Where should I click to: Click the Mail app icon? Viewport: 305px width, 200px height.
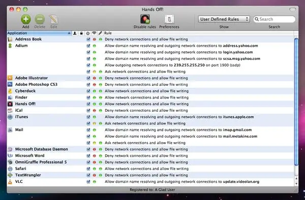10,130
